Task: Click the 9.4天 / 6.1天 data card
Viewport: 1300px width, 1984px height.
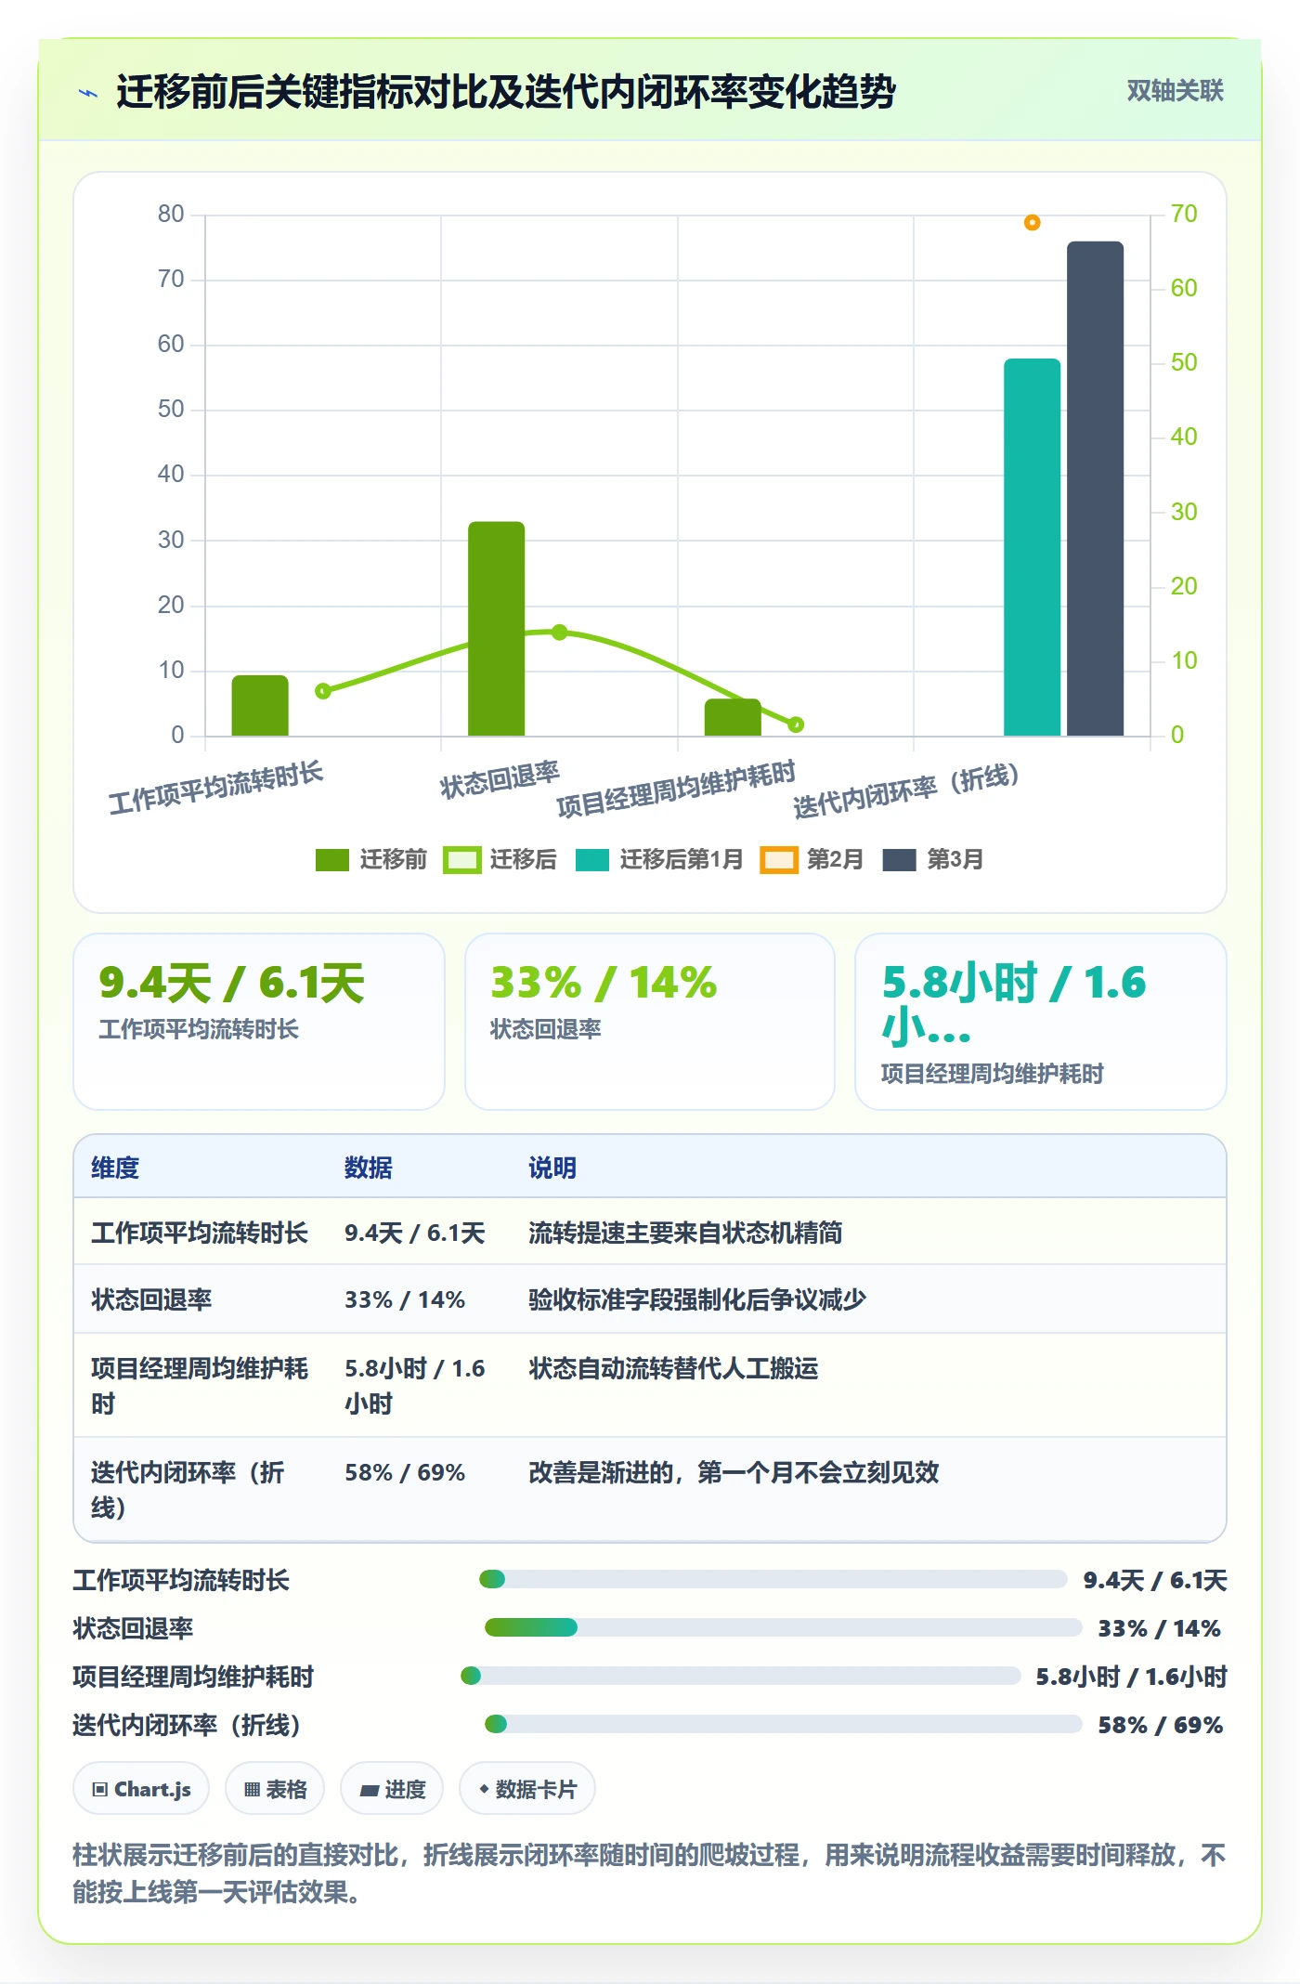Action: pos(259,1022)
